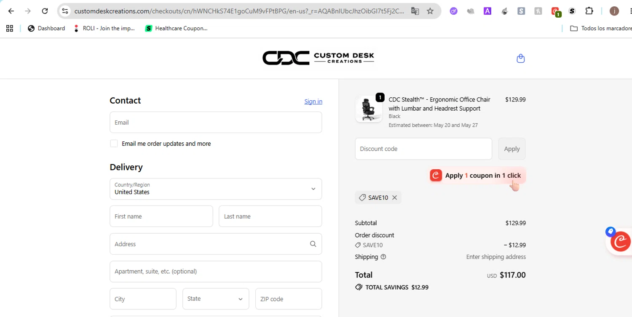Click the address search magnifier icon

click(313, 244)
